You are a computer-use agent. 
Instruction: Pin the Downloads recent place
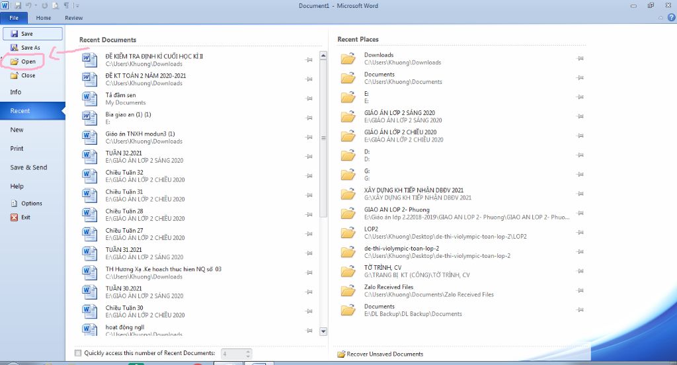tap(580, 58)
